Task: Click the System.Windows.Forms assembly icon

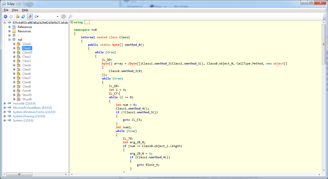Action: tap(9, 112)
